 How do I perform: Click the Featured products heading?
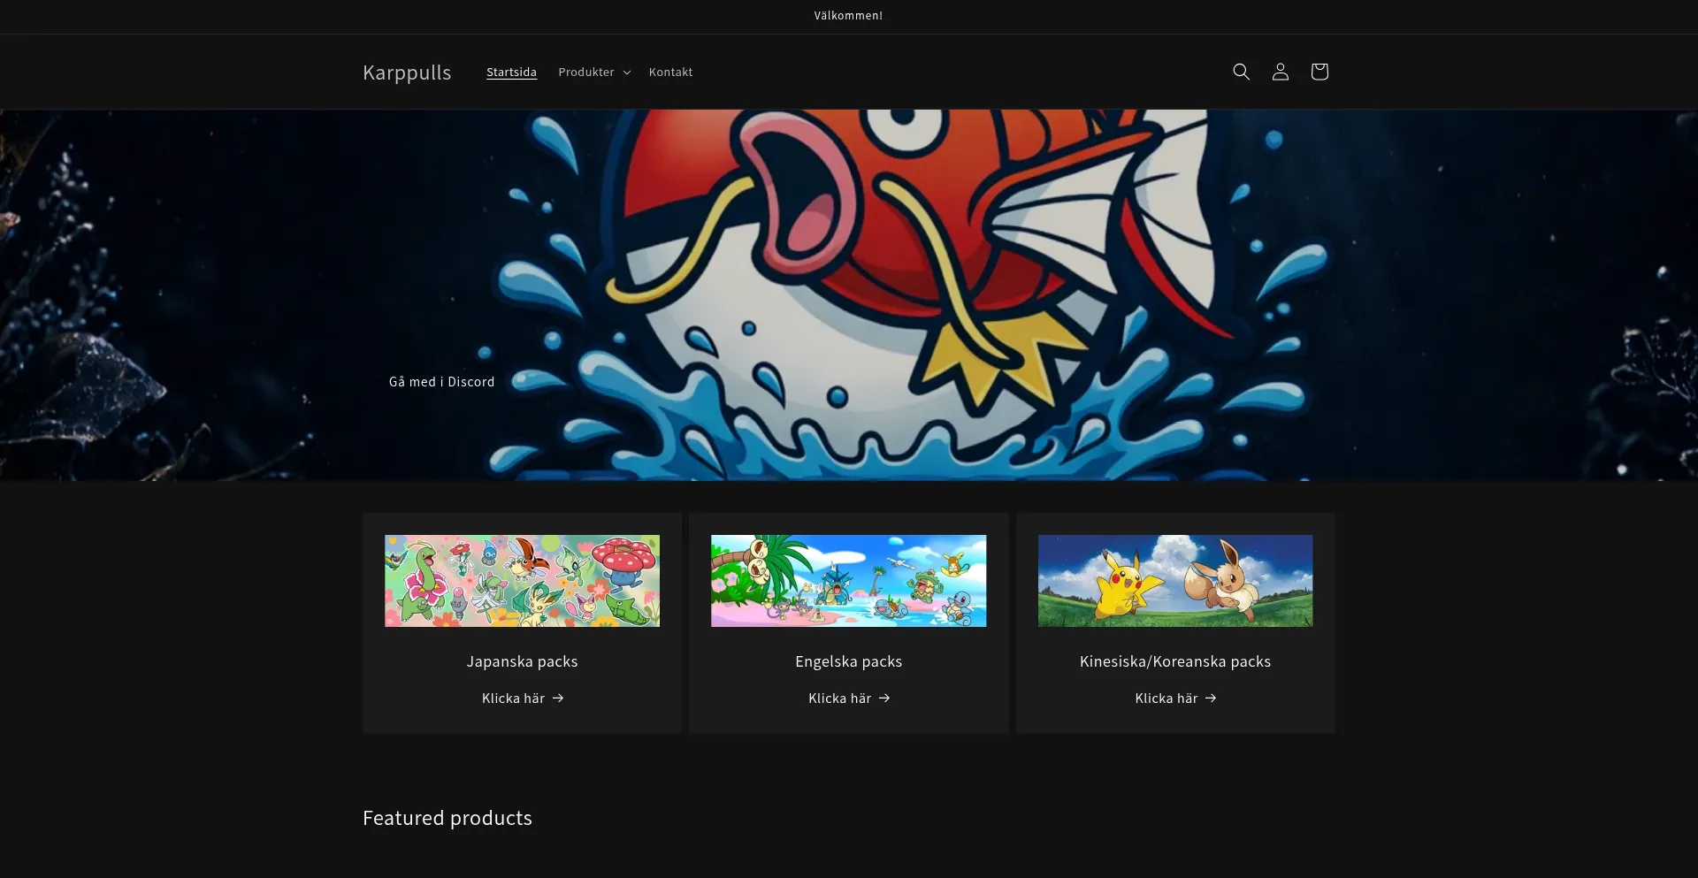point(447,818)
